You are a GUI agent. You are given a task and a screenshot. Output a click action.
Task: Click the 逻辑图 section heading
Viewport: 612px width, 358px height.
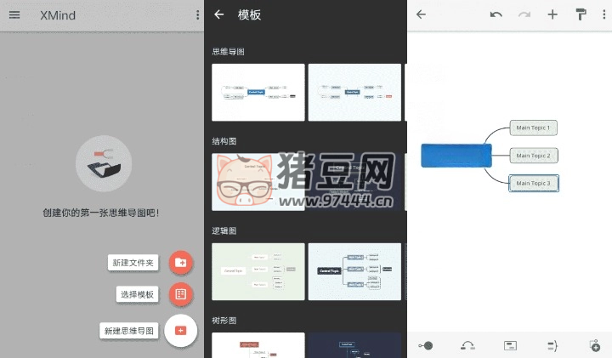click(x=224, y=230)
